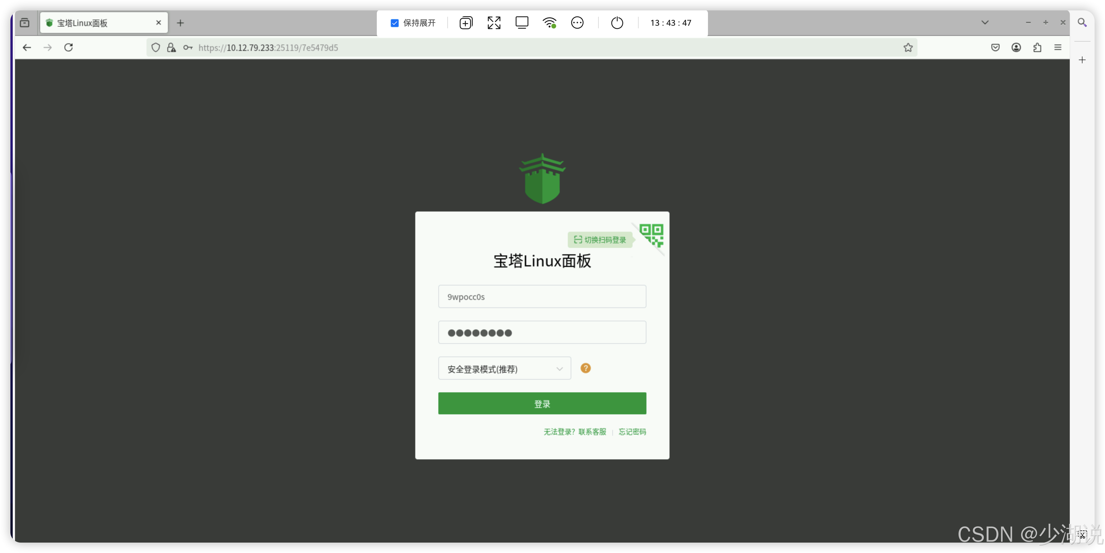Uncheck the 保持展开 checkbox
This screenshot has width=1105, height=553.
(x=395, y=23)
